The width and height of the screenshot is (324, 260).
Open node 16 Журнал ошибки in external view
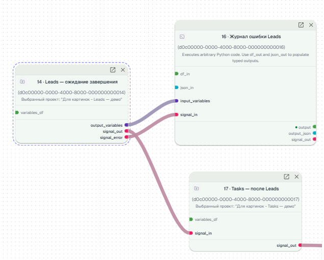click(301, 25)
